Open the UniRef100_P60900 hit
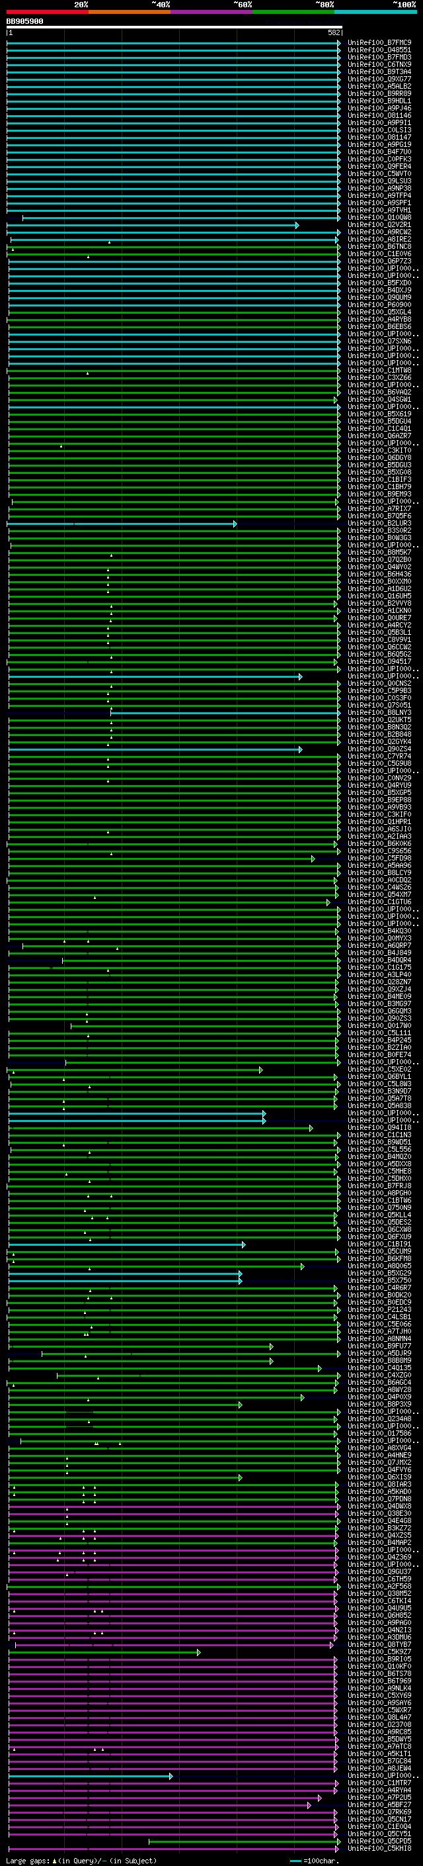Image resolution: width=423 pixels, height=1866 pixels. [x=379, y=304]
